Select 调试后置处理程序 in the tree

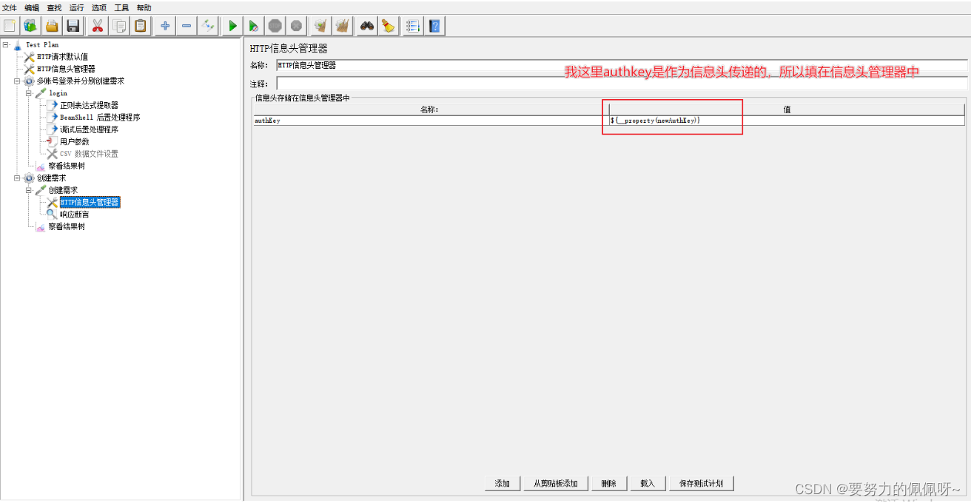[89, 129]
